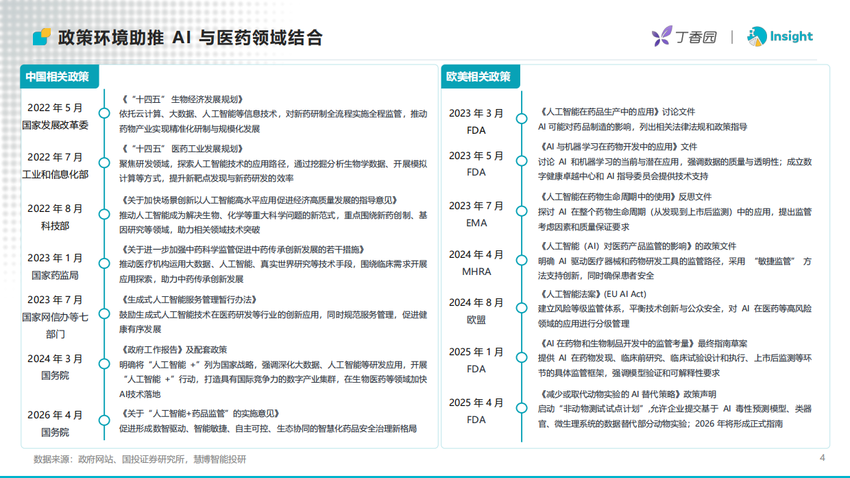
Task: Click the title 《政府工作报告》及配套政策
Action: [x=173, y=349]
